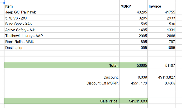The height and width of the screenshot is (108, 182).
Task: Click the Destination item cell
Action: [x=62, y=48]
